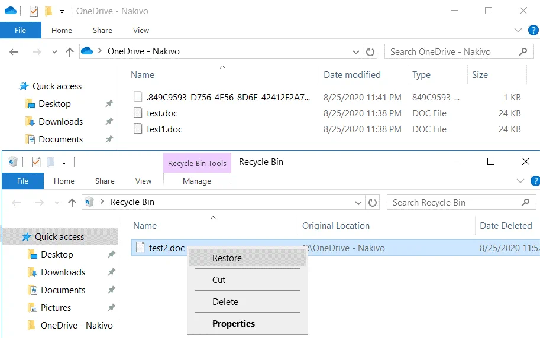
Task: Open Share tab in OneDrive window
Action: [x=102, y=30]
